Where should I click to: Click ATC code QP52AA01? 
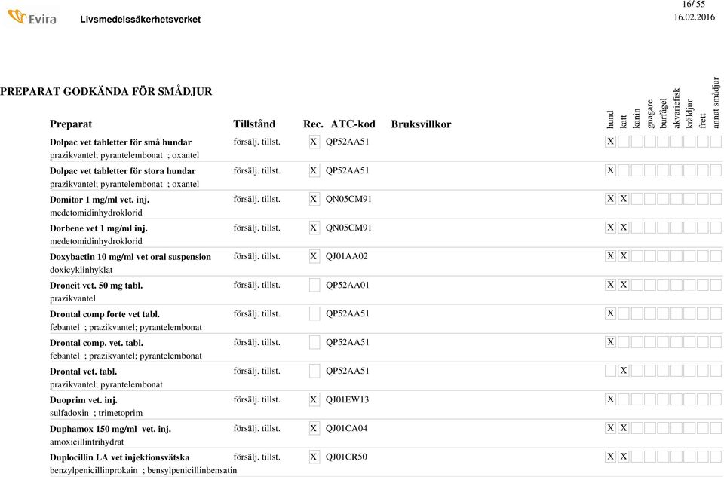coord(348,285)
